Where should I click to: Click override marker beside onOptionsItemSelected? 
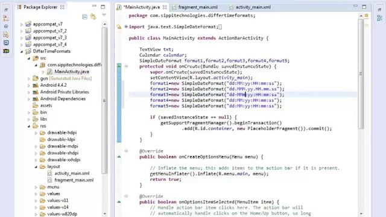pos(119,202)
